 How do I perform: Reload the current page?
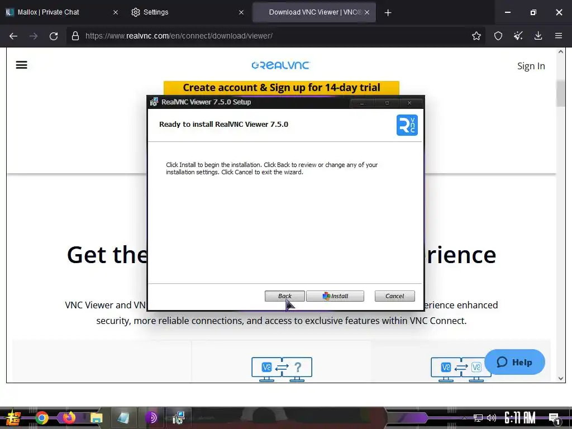54,36
